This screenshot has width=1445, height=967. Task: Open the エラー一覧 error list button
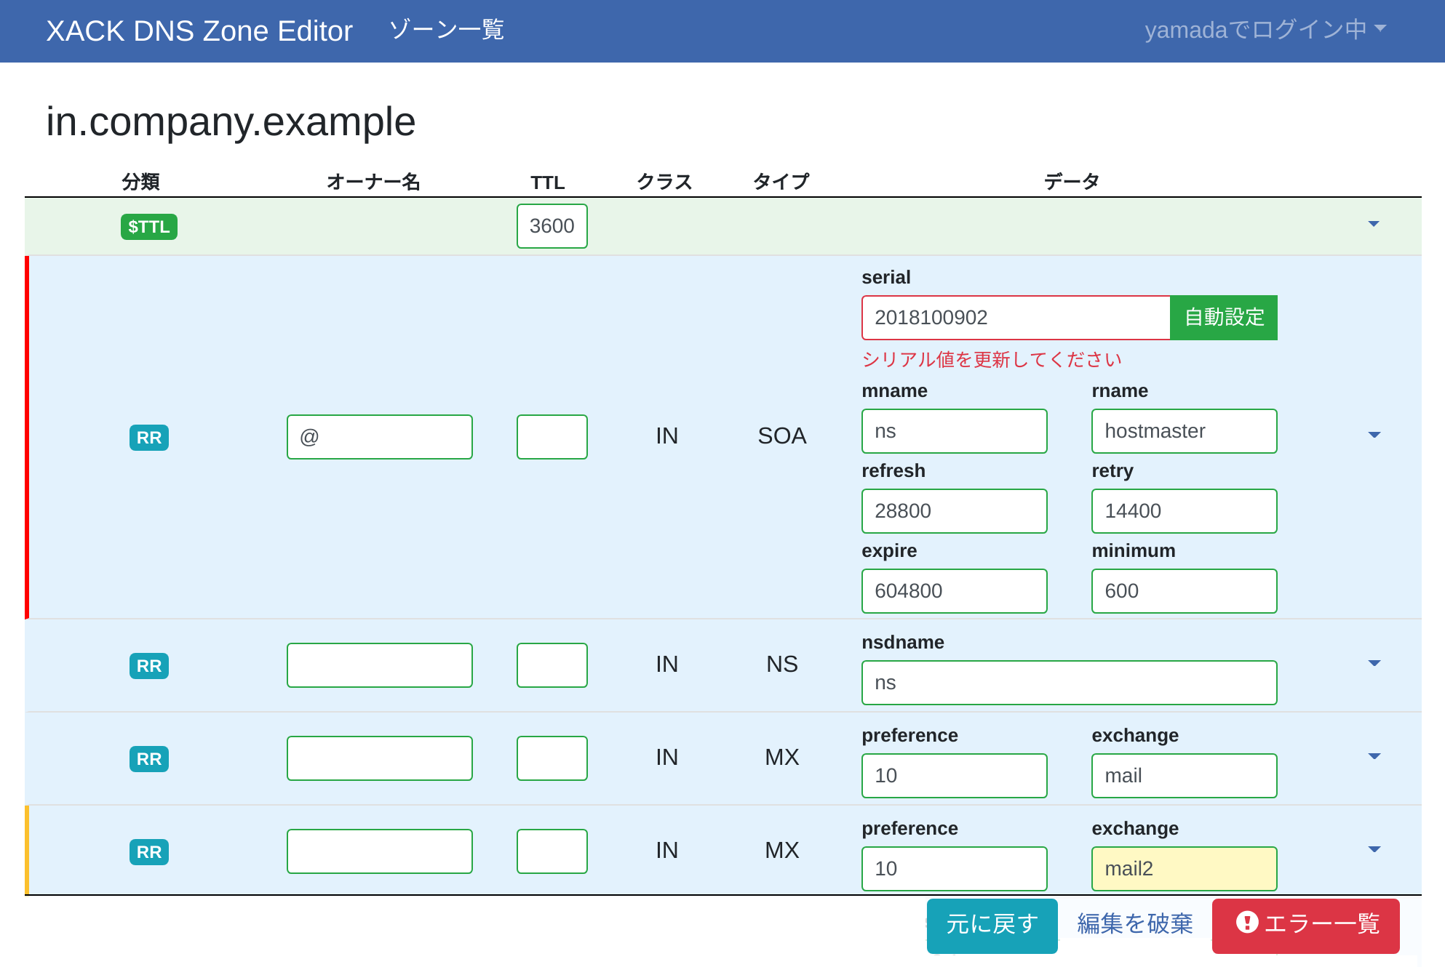point(1306,924)
